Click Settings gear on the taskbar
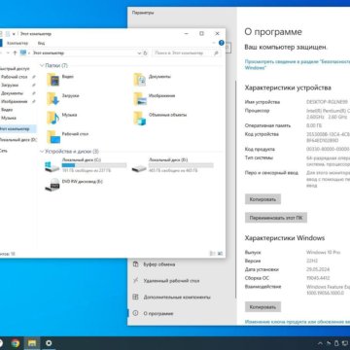 (x=49, y=343)
